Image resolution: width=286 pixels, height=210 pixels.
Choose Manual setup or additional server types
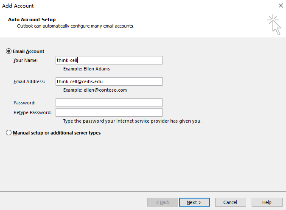coord(9,133)
